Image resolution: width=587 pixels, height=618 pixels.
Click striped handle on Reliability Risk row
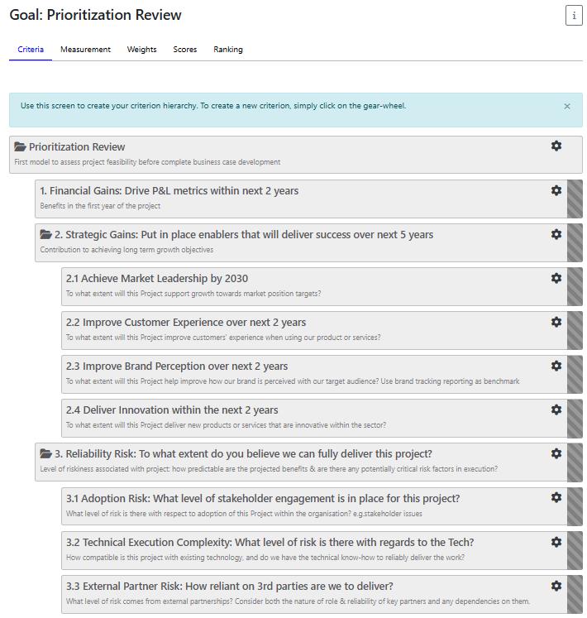pos(575,462)
